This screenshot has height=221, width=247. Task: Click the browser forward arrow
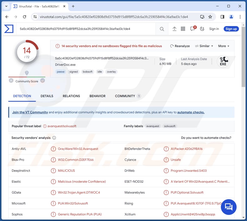16,17
